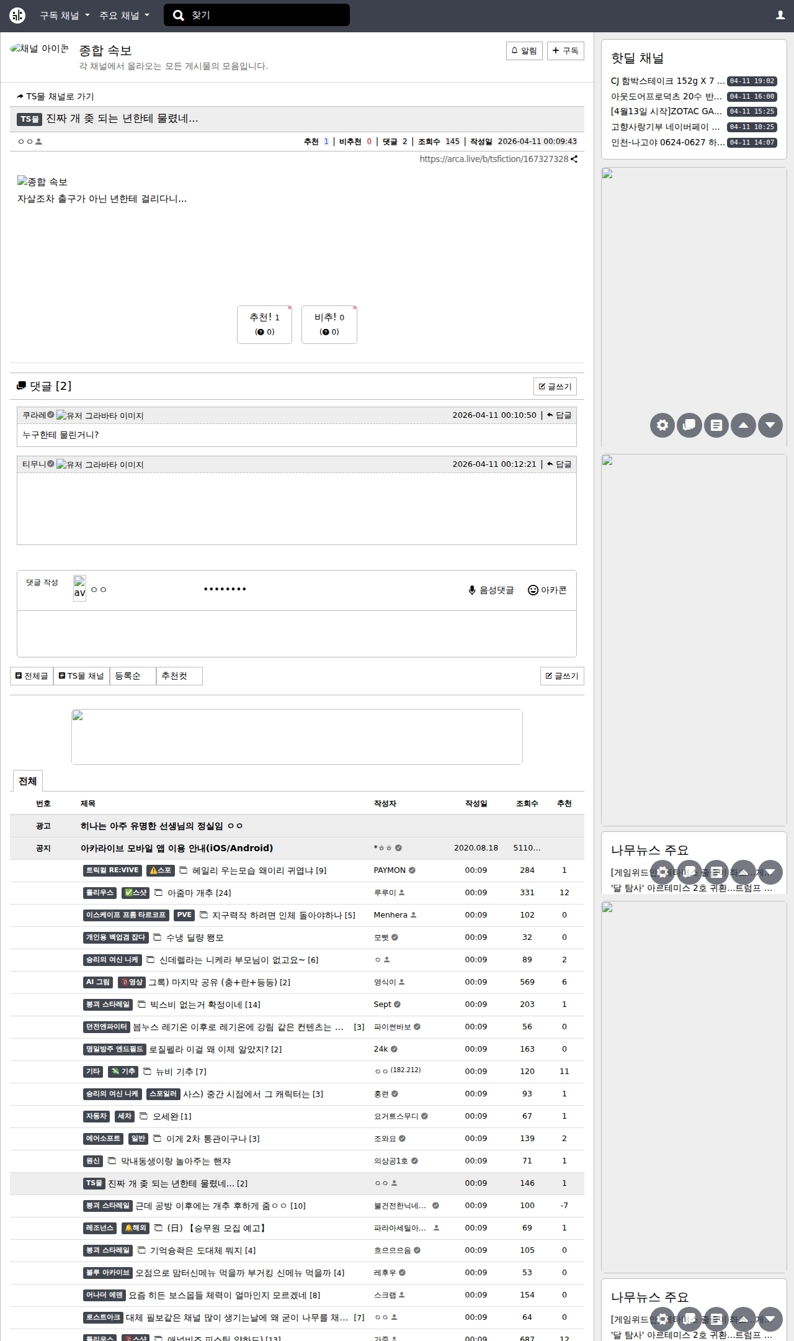This screenshot has width=794, height=1341.
Task: Reply to 쿠라레's comment with 답글
Action: 560,415
